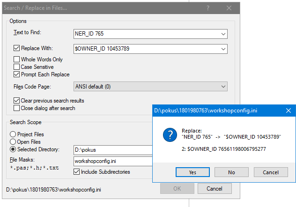This screenshot has height=207, width=296.
Task: Expand the Files Code Page dropdown
Action: click(223, 87)
